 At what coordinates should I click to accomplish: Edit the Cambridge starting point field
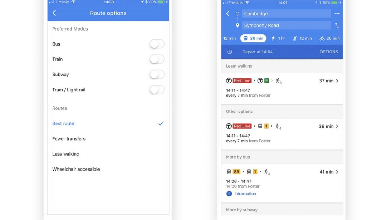pyautogui.click(x=286, y=13)
